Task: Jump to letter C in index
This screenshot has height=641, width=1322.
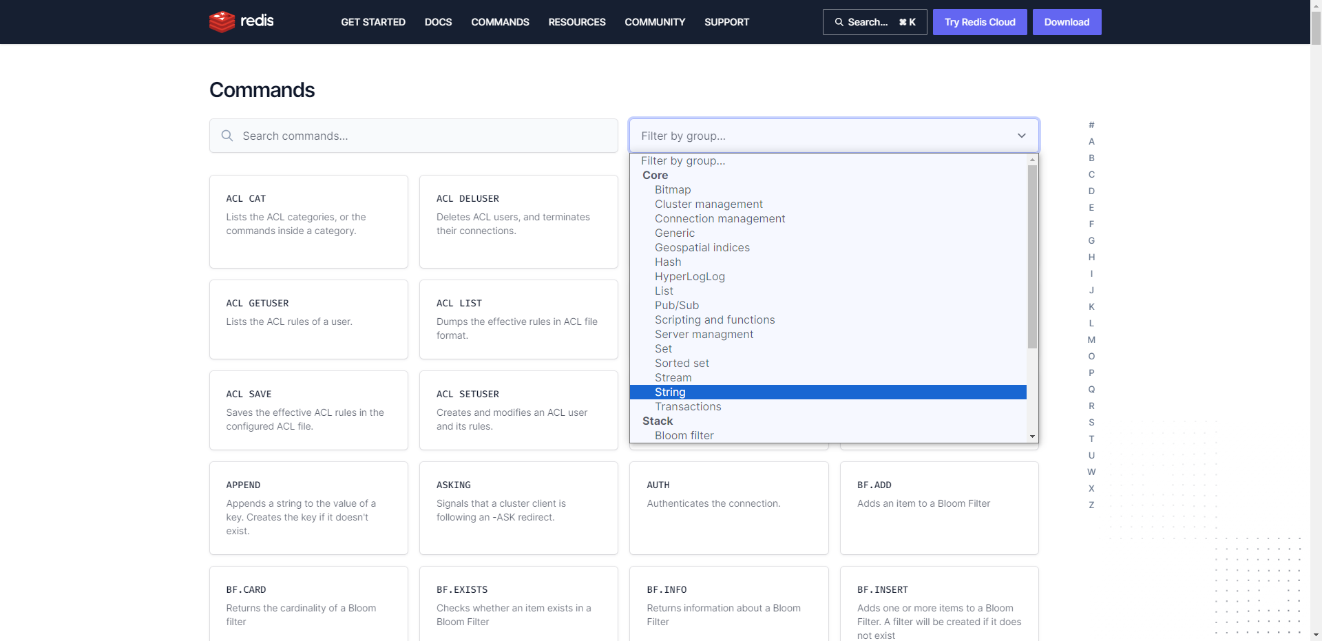Action: (1091, 174)
